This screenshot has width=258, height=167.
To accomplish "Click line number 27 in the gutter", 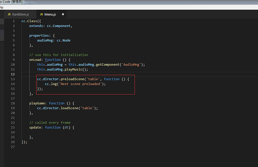I will point(13,147).
